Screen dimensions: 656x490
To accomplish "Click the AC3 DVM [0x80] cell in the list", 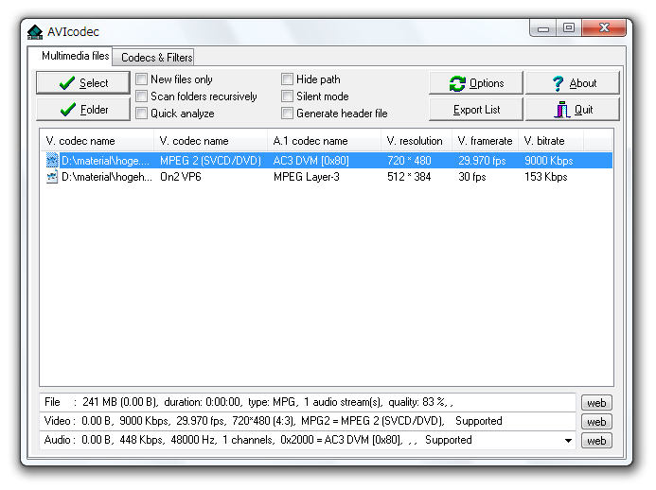I will point(310,161).
